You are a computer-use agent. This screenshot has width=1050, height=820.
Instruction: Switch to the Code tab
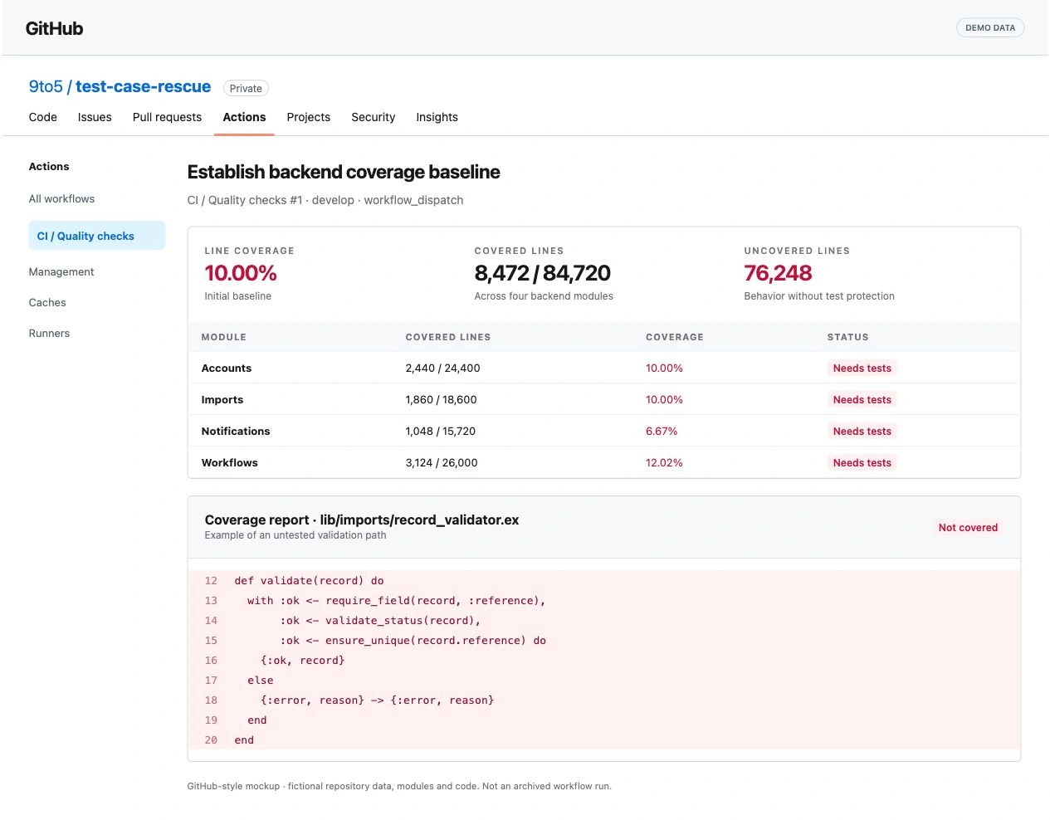pyautogui.click(x=43, y=117)
